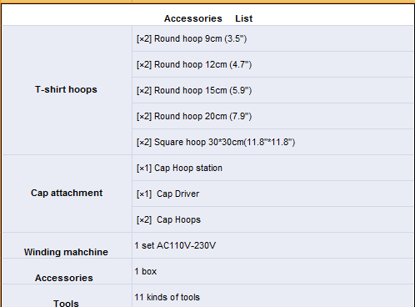Select the Tools row label
The image size is (415, 307).
[x=67, y=296]
